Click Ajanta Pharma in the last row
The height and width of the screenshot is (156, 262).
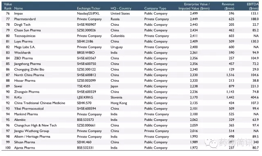(25, 148)
